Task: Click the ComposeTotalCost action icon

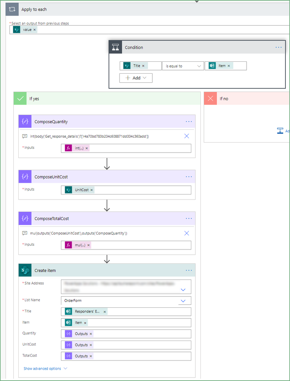Action: point(25,219)
